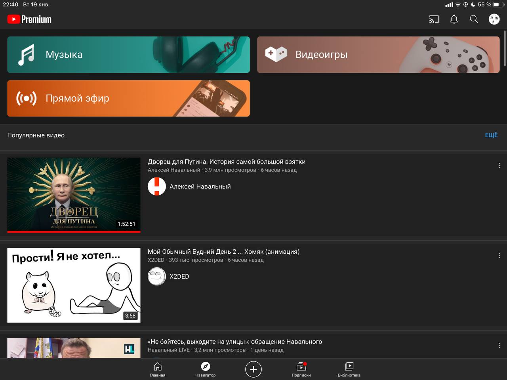This screenshot has width=507, height=380.
Task: Tap the music note icon
Action: tap(26, 55)
